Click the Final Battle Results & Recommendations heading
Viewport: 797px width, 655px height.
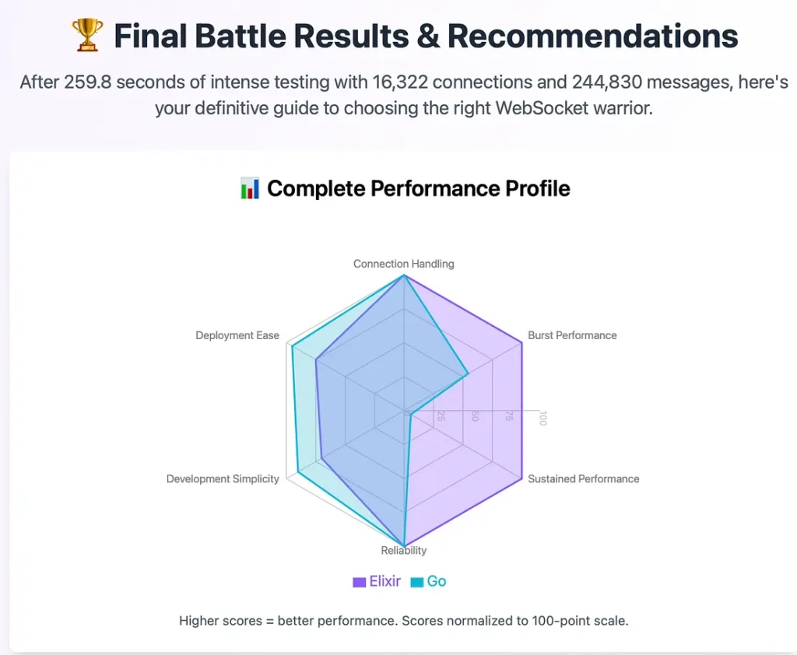coord(426,36)
